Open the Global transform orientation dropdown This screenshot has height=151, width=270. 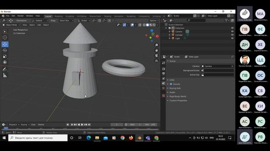pyautogui.click(x=84, y=21)
